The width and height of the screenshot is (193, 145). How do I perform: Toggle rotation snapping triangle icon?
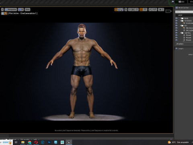tap(141, 10)
